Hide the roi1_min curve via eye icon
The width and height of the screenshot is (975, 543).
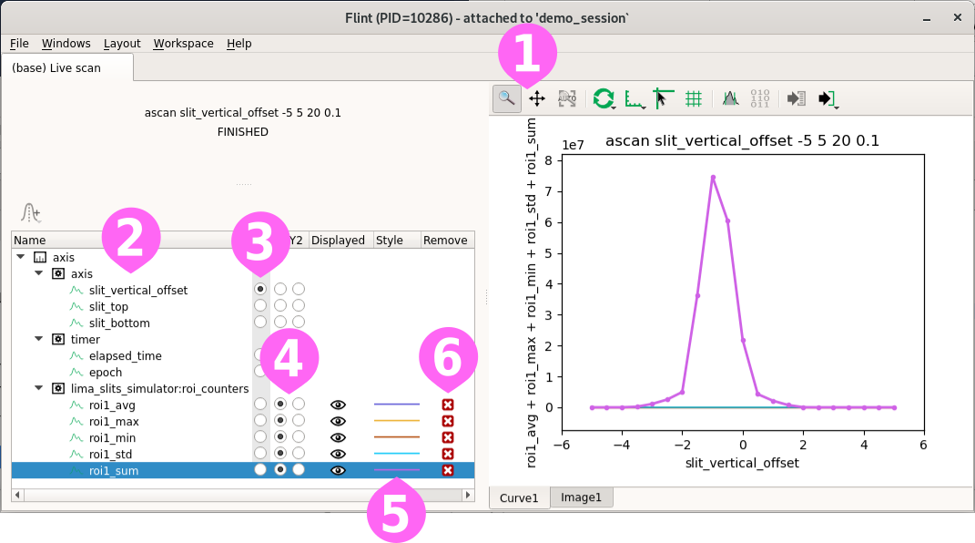tap(338, 438)
